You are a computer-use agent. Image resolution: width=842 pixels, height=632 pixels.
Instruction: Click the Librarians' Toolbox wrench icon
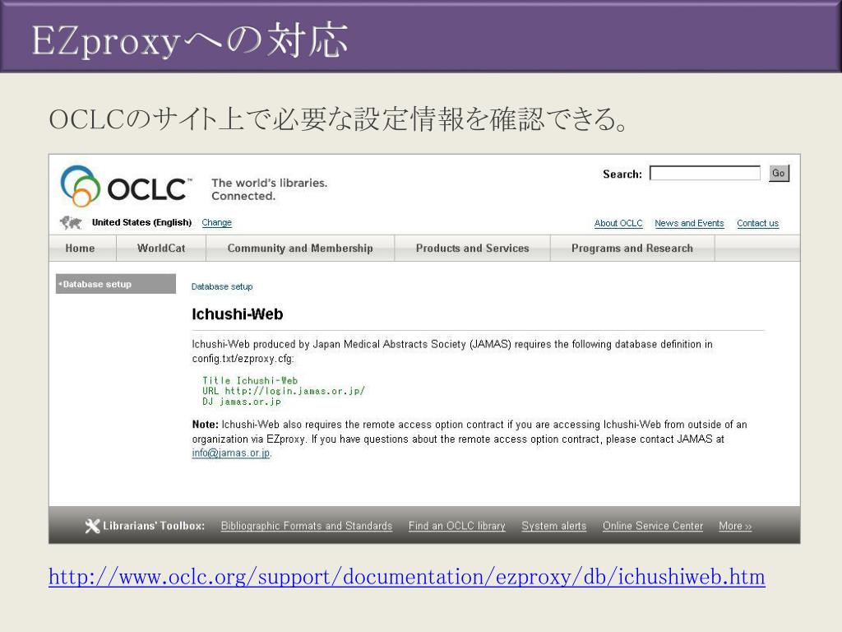[x=92, y=526]
